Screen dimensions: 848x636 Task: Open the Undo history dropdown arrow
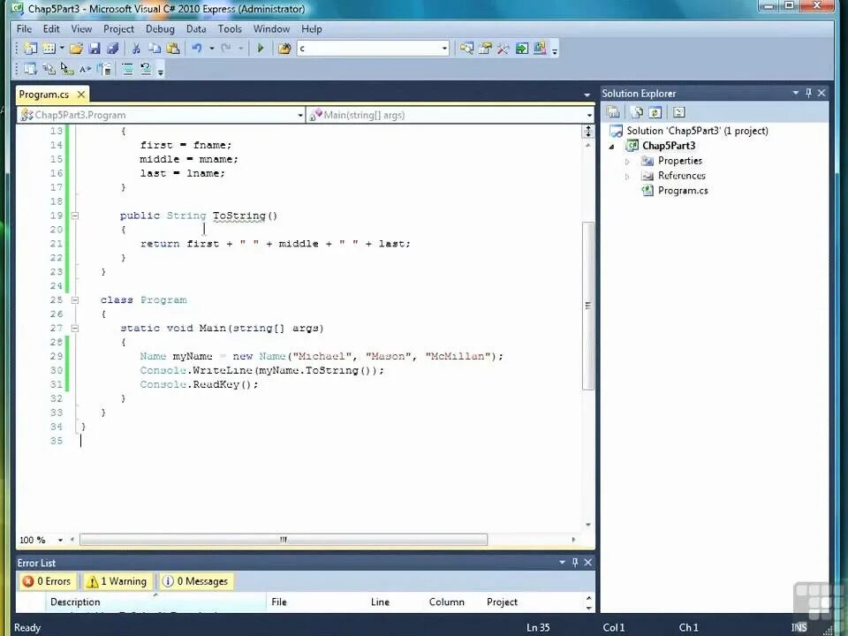211,49
